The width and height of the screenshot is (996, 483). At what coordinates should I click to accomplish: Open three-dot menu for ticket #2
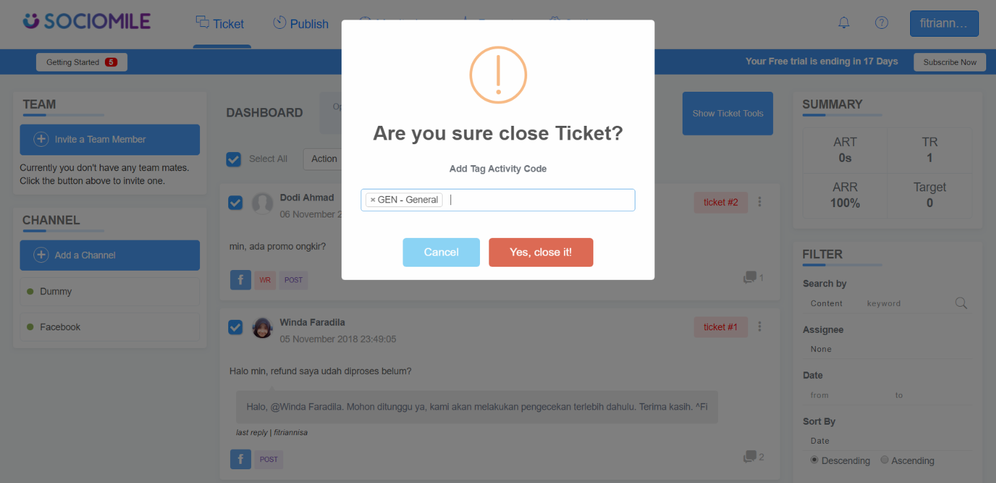pos(760,202)
